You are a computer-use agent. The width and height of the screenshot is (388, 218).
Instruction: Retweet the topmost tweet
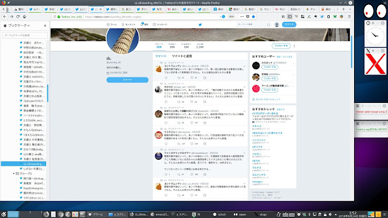point(179,78)
